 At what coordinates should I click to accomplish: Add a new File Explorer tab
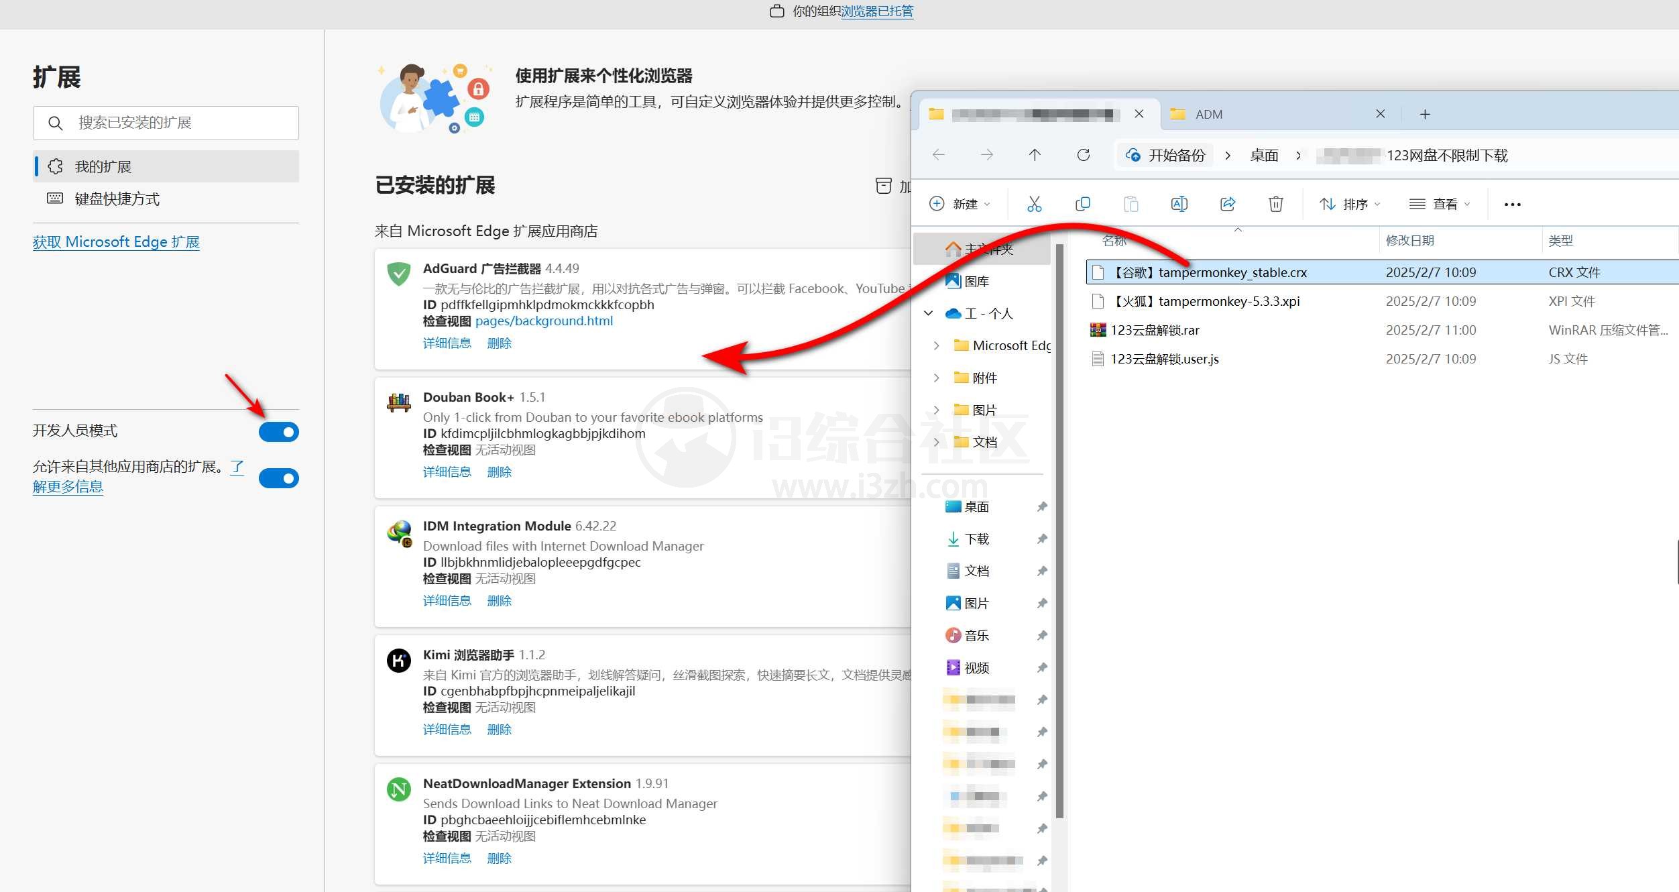(1425, 114)
